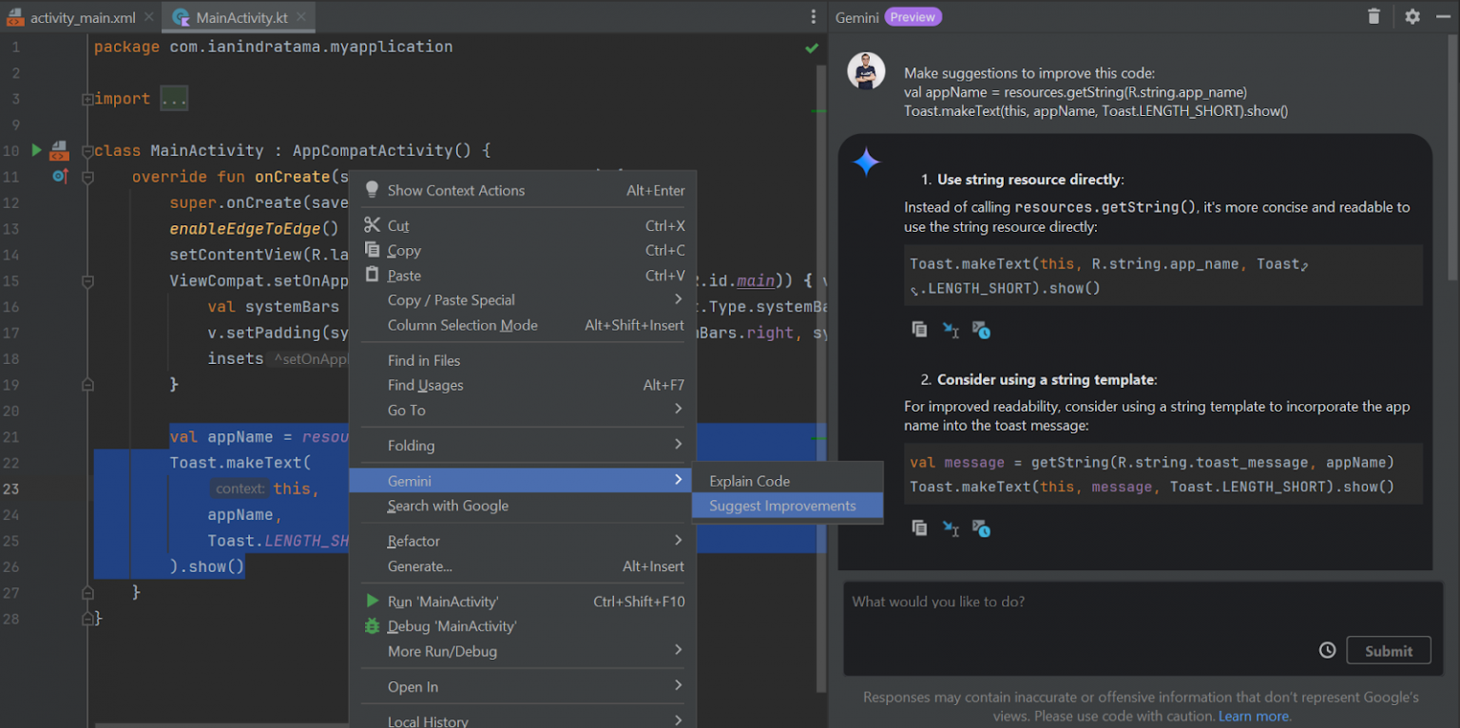Click Debug 'MainActivity' in context menu
The height and width of the screenshot is (728, 1460).
(x=449, y=626)
